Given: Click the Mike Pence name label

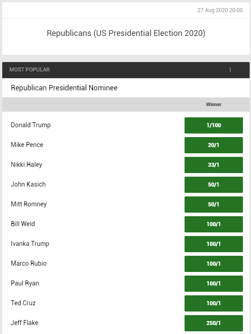Looking at the screenshot, I should coord(27,145).
